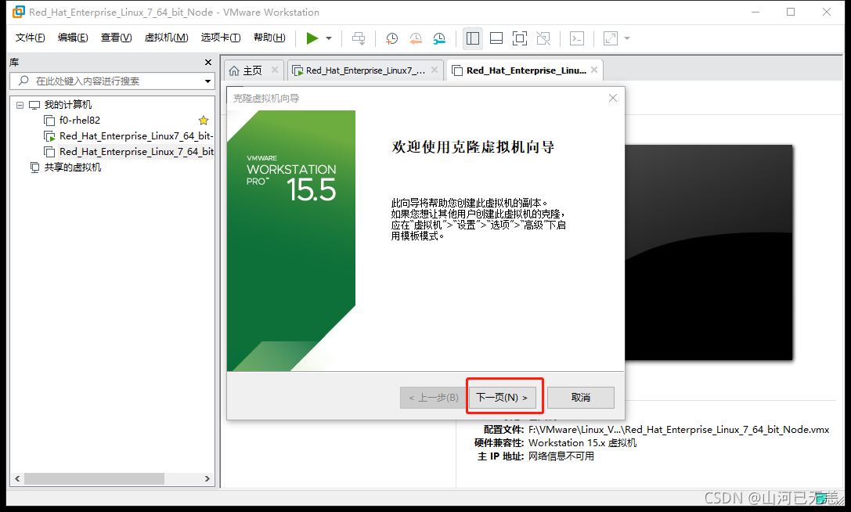
Task: Click 下一页(N) > in the clone wizard
Action: (502, 398)
